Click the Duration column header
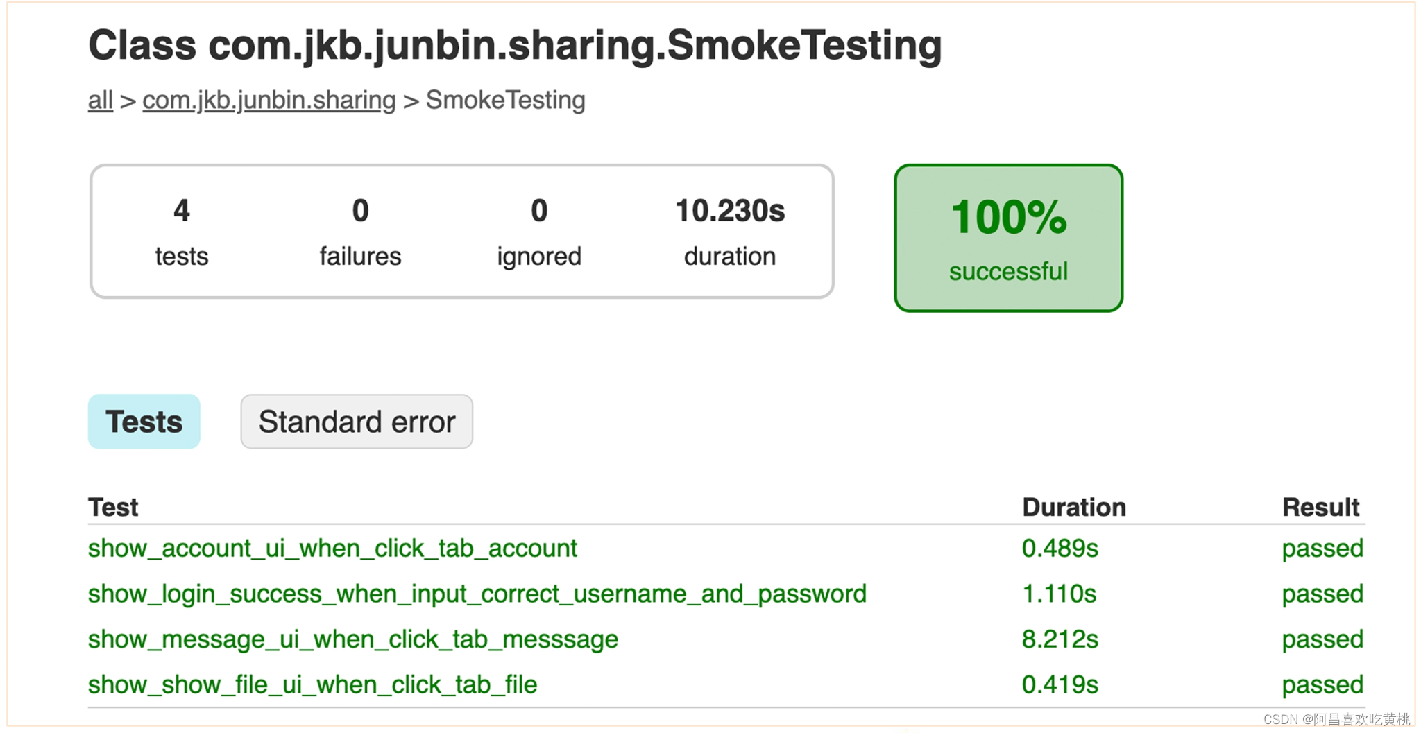 pyautogui.click(x=1074, y=508)
